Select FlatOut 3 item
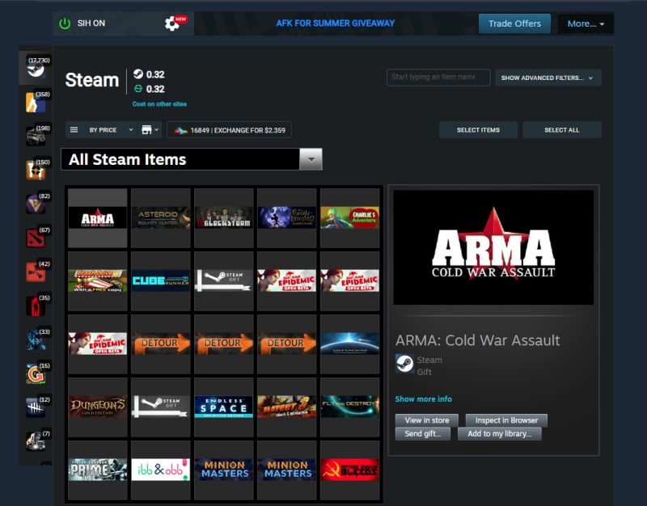This screenshot has width=647, height=506. click(287, 407)
